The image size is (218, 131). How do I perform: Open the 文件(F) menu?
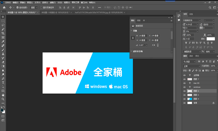(x=8, y=3)
